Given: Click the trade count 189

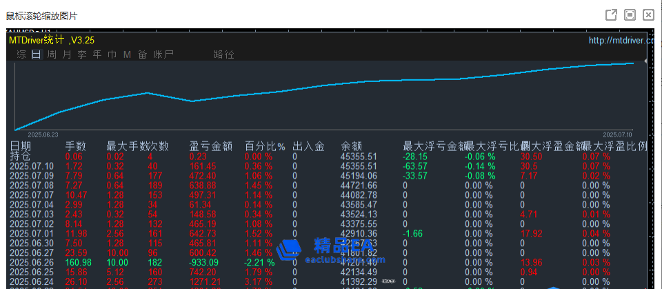Looking at the screenshot, I should [155, 185].
